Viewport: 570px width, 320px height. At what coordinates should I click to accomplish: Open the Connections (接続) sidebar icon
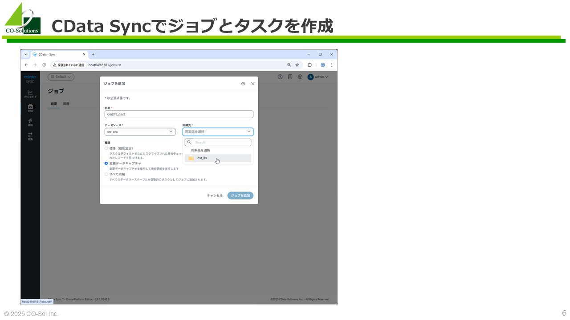pyautogui.click(x=30, y=122)
